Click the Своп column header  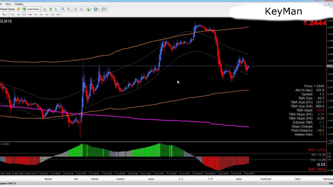point(298,179)
